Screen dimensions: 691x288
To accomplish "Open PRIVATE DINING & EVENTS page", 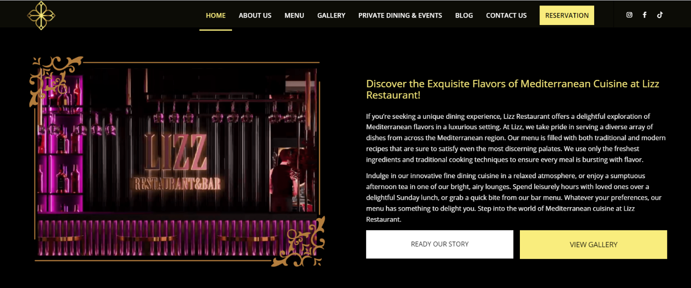I will (400, 15).
